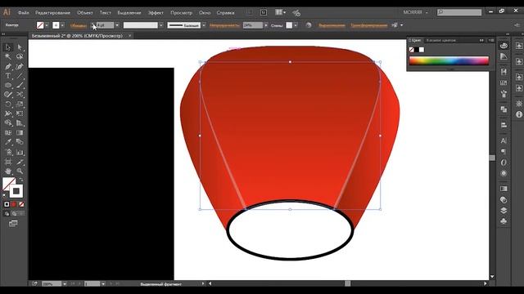Open brush definition dropdown arrow
Image resolution: width=524 pixels, height=294 pixels.
pyautogui.click(x=204, y=25)
